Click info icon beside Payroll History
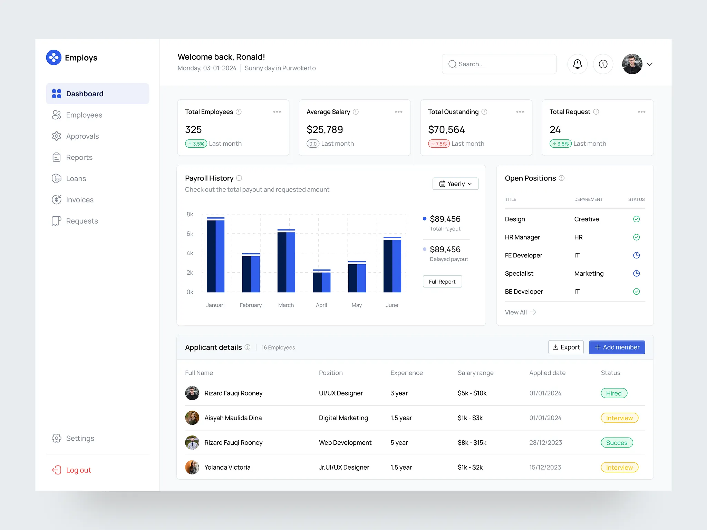Viewport: 707px width, 530px height. pyautogui.click(x=239, y=178)
